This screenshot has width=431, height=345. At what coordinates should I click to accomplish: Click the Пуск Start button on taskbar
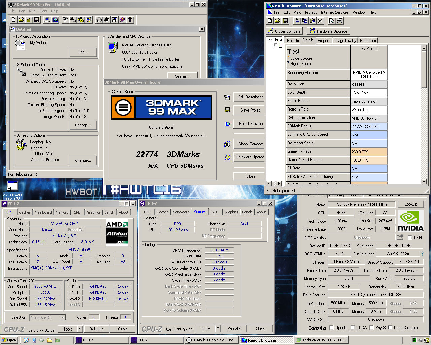(9, 340)
